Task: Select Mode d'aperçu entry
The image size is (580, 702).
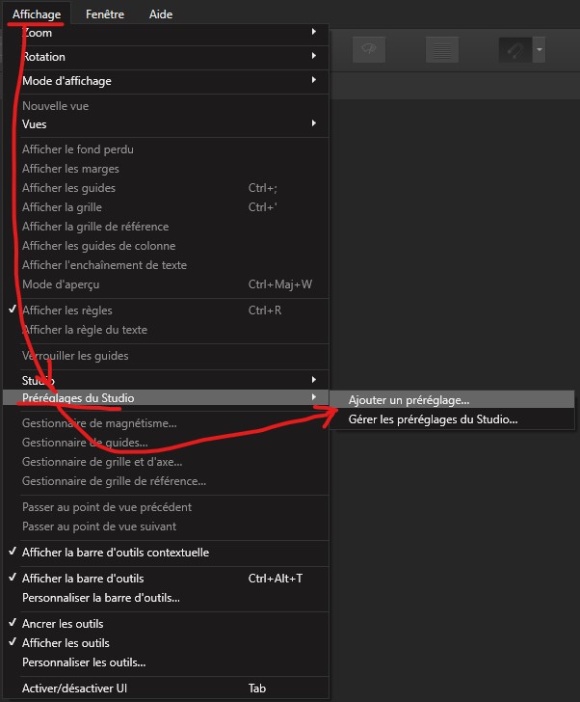Action: point(167,284)
